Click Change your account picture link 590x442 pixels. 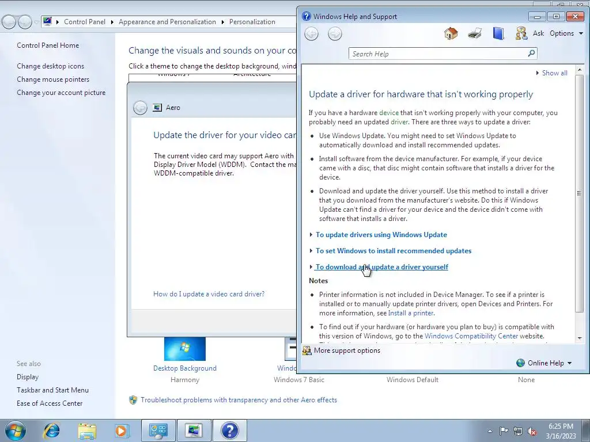pyautogui.click(x=61, y=93)
